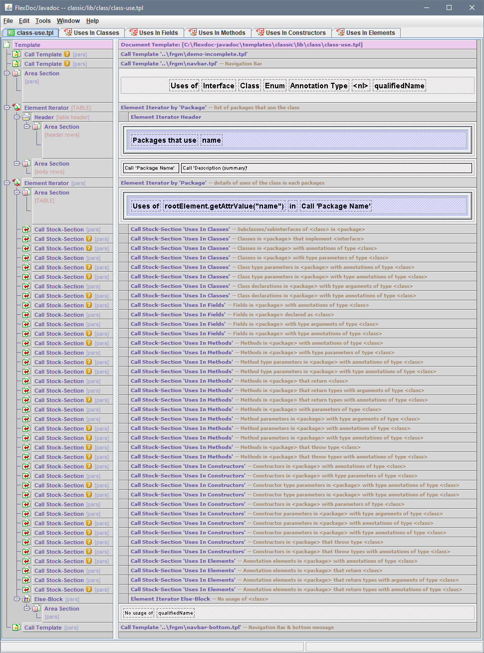Collapse the Element Iterator [TABLE] node
This screenshot has width=484, height=653.
tap(7, 108)
